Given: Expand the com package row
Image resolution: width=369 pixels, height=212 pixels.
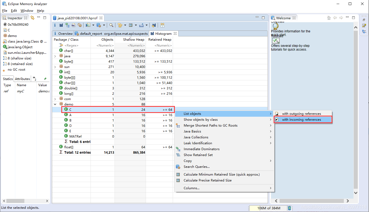Looking at the screenshot, I should [55, 99].
